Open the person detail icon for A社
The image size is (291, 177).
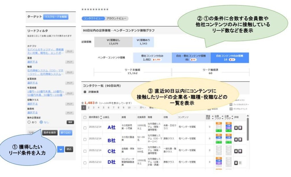tap(236, 128)
